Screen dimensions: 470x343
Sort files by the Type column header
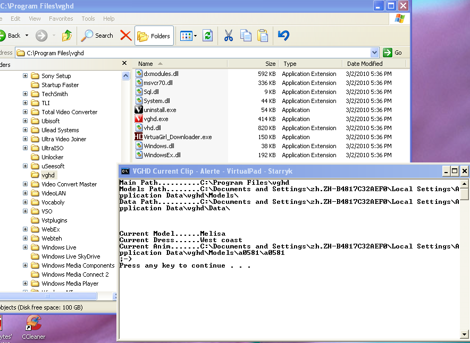point(310,64)
